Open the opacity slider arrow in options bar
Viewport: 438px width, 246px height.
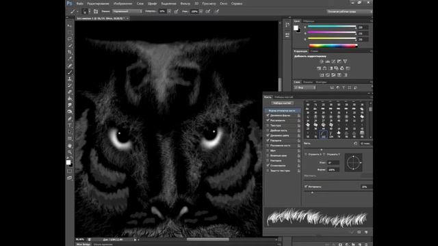169,12
